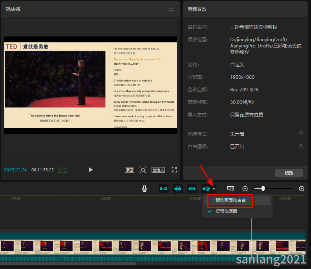The height and width of the screenshot is (269, 311).
Task: Toggle clip linkage on timeline
Action: [x=192, y=189]
